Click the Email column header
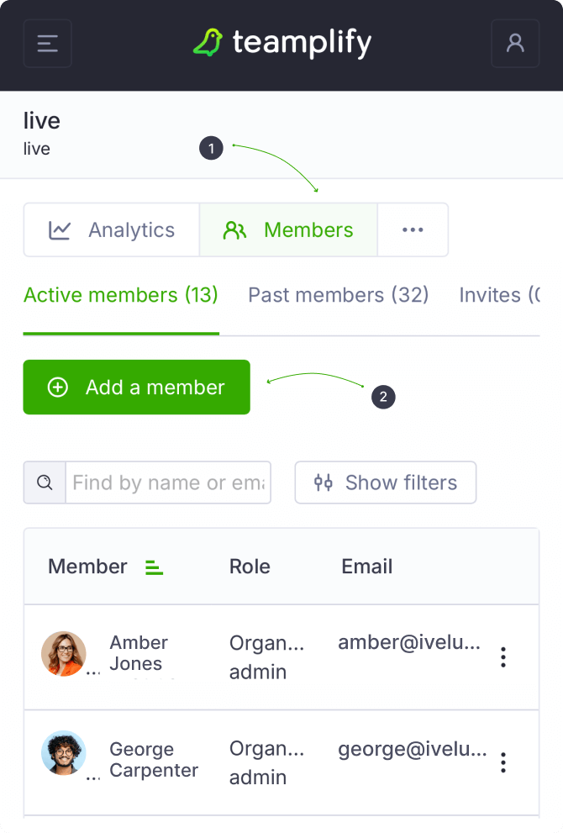This screenshot has height=833, width=563. point(366,567)
